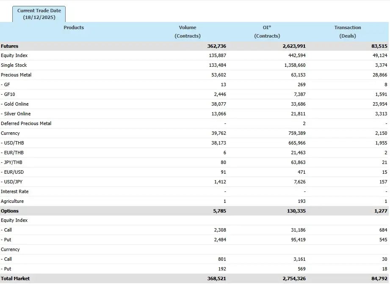Click the Total Market row label

tap(15, 279)
